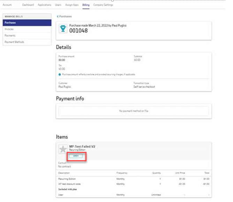Open Payment Methods in the sidebar
The image size is (233, 202).
click(x=14, y=42)
